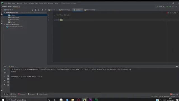Click 'Process finished with exit code 0' text
The height and width of the screenshot is (101, 179).
pyautogui.click(x=27, y=77)
